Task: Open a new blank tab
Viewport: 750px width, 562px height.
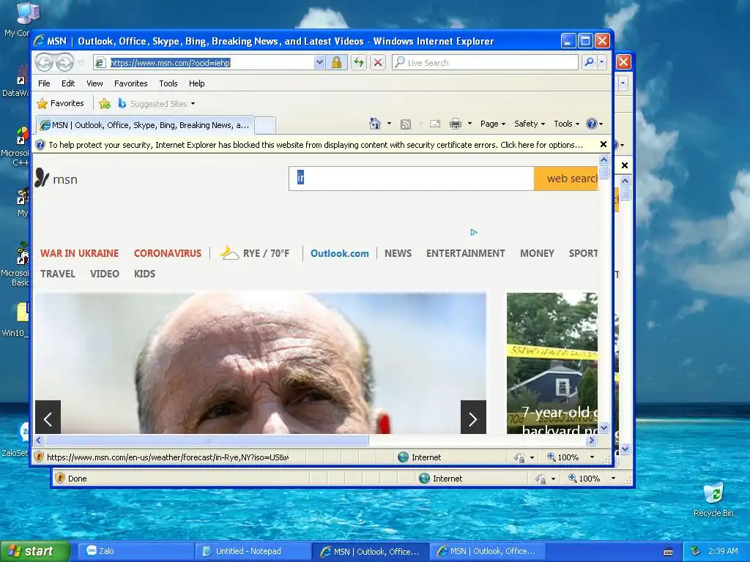Action: point(265,125)
